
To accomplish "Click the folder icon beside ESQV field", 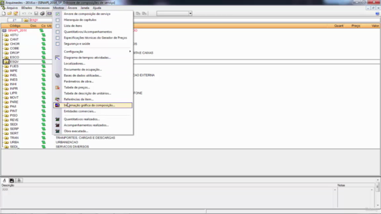I will coord(26,20).
